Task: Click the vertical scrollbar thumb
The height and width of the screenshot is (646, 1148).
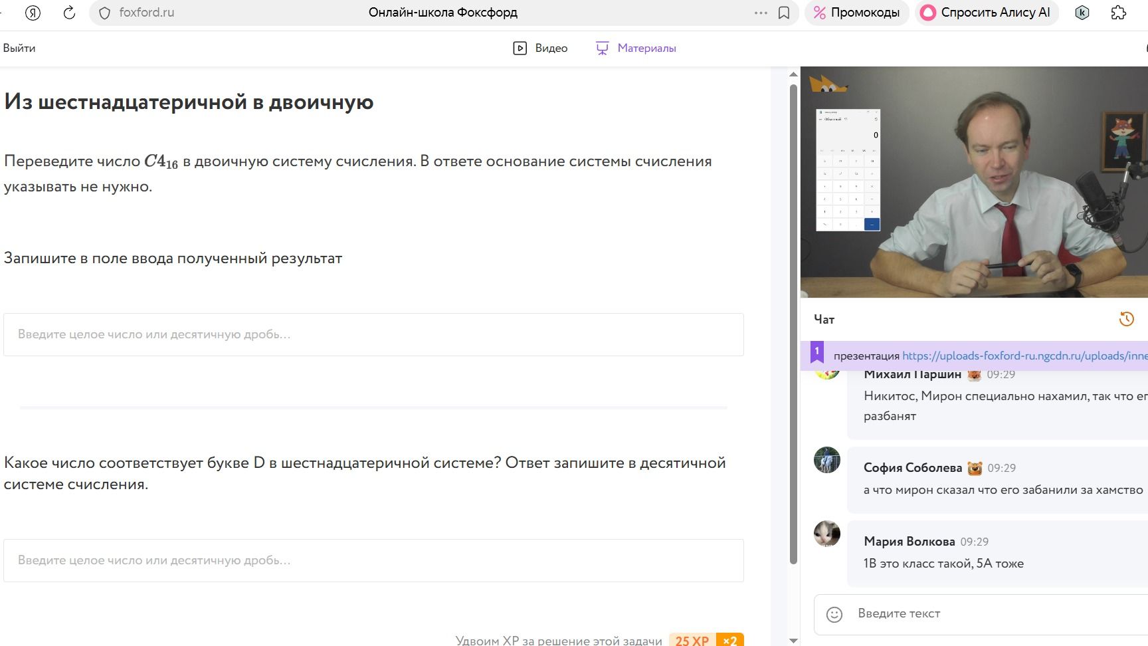Action: (793, 324)
